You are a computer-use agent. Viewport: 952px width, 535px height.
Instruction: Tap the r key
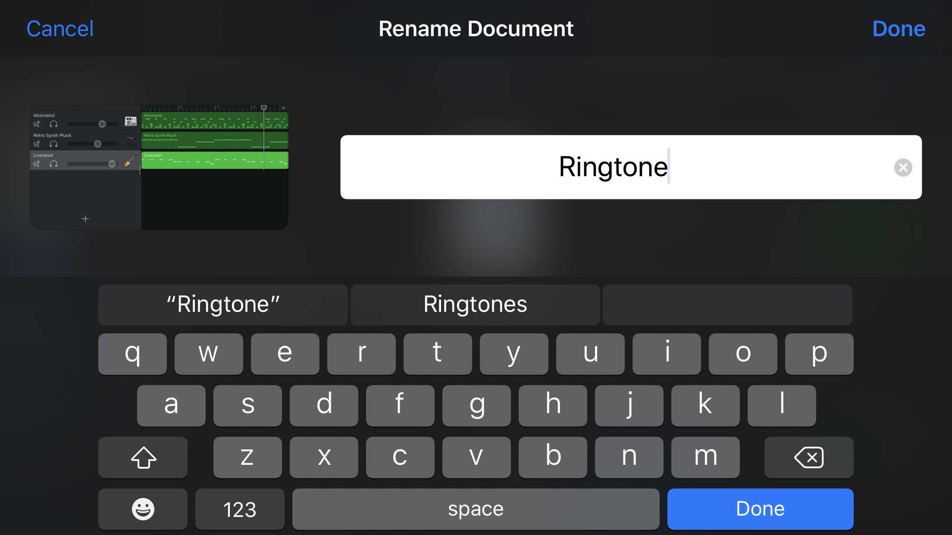(x=361, y=354)
